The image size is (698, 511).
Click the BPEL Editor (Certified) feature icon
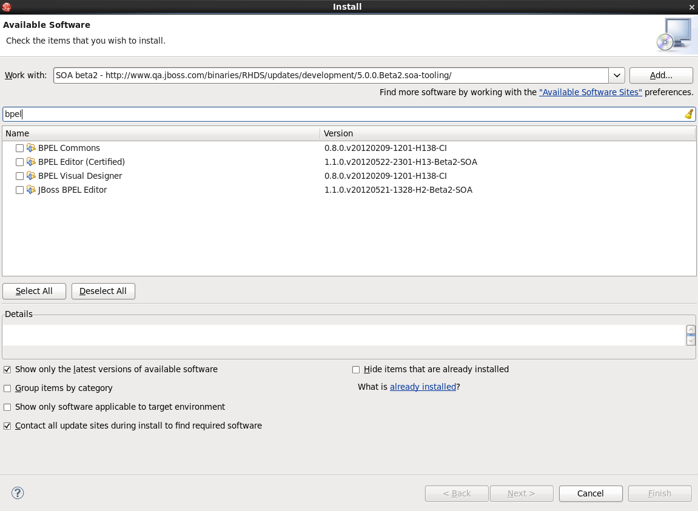pyautogui.click(x=32, y=162)
